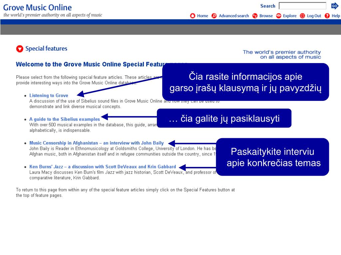Open the Browse menu link
Screen dimensions: 341x255
pyautogui.click(x=266, y=16)
